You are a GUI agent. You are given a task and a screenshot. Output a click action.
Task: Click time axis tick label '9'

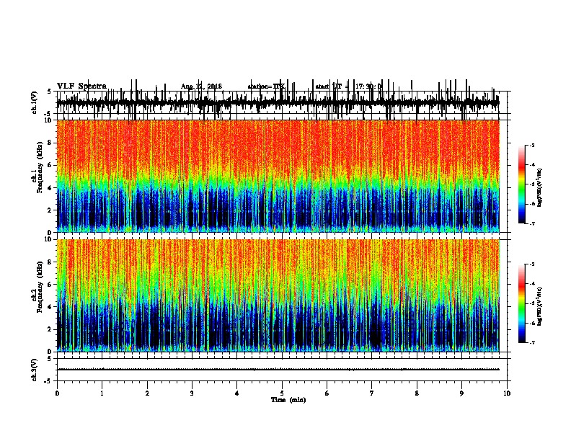click(461, 393)
